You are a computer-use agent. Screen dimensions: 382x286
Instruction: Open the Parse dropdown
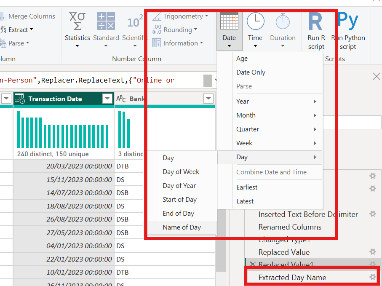[15, 43]
